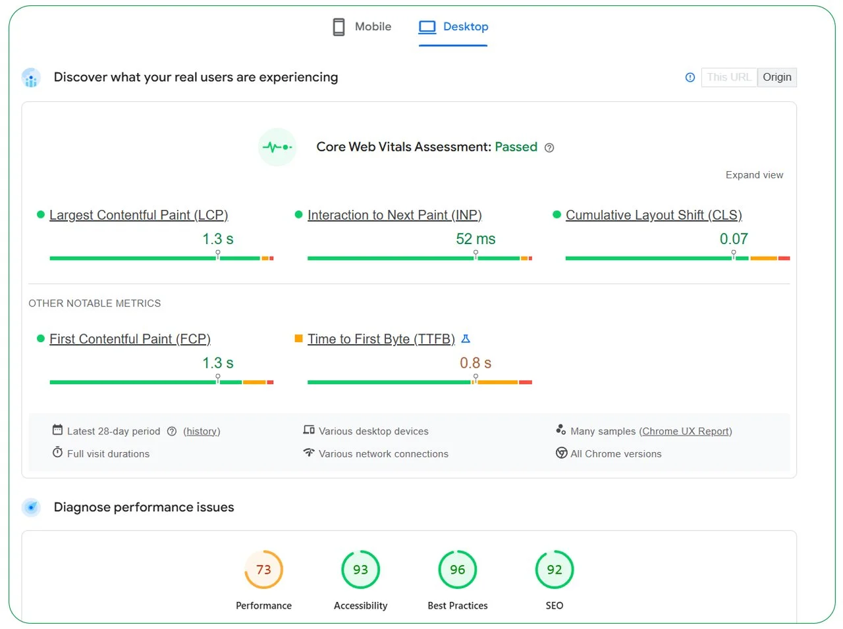Click the Diagnose performance issues icon
Screen dimensions: 843x629
(x=31, y=507)
